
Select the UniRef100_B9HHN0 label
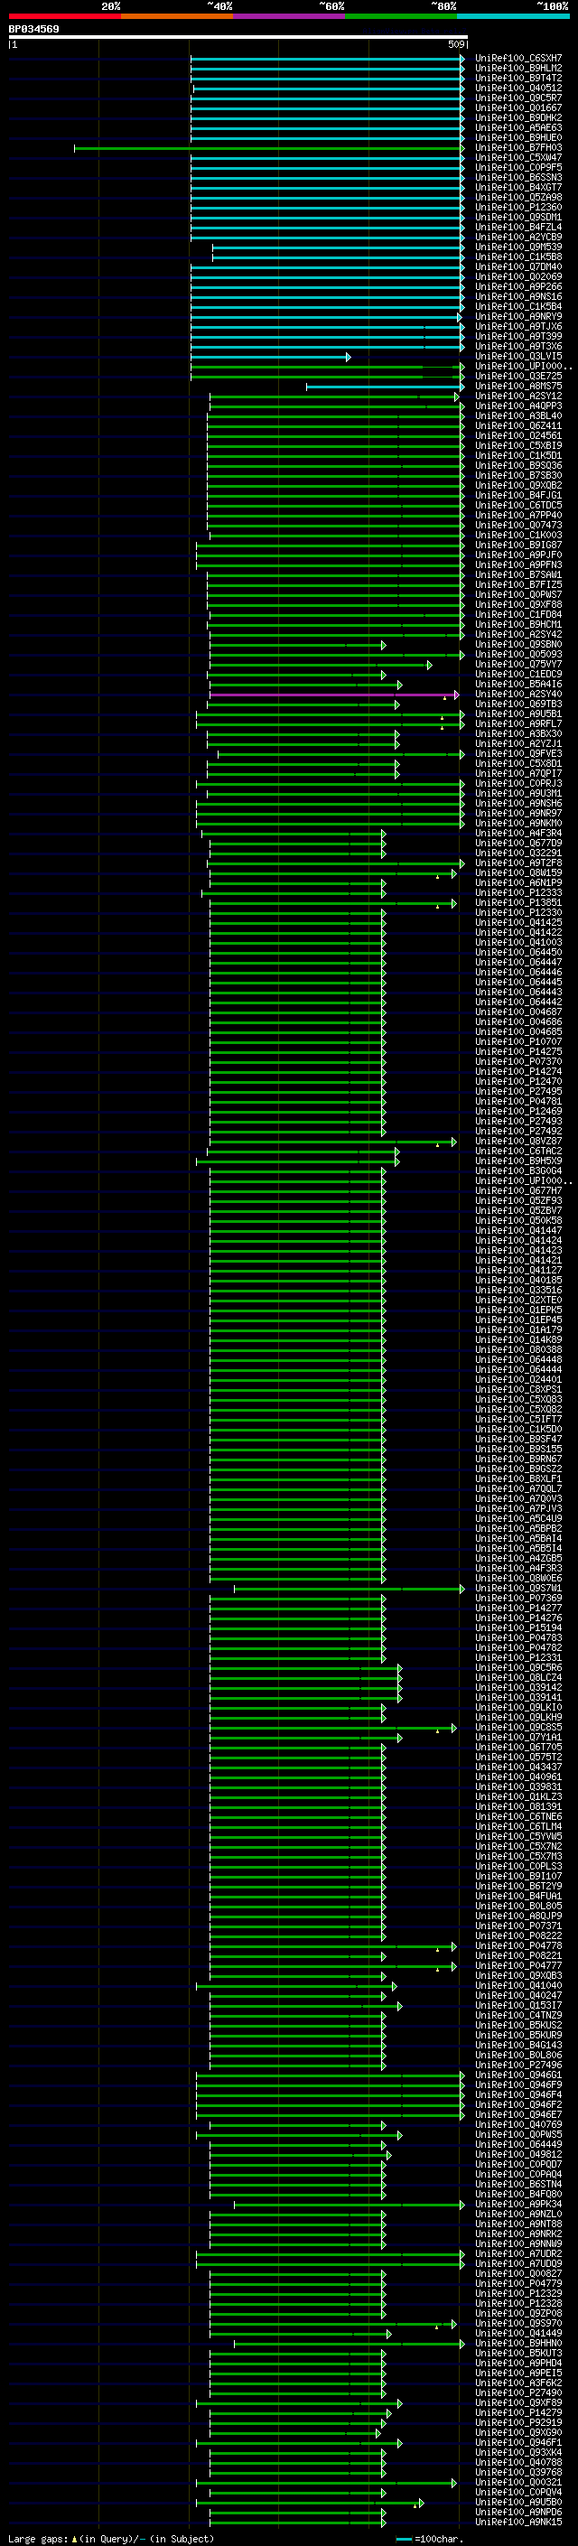tap(518, 2344)
